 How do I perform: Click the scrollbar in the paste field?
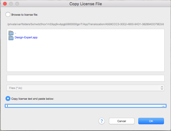point(163,106)
